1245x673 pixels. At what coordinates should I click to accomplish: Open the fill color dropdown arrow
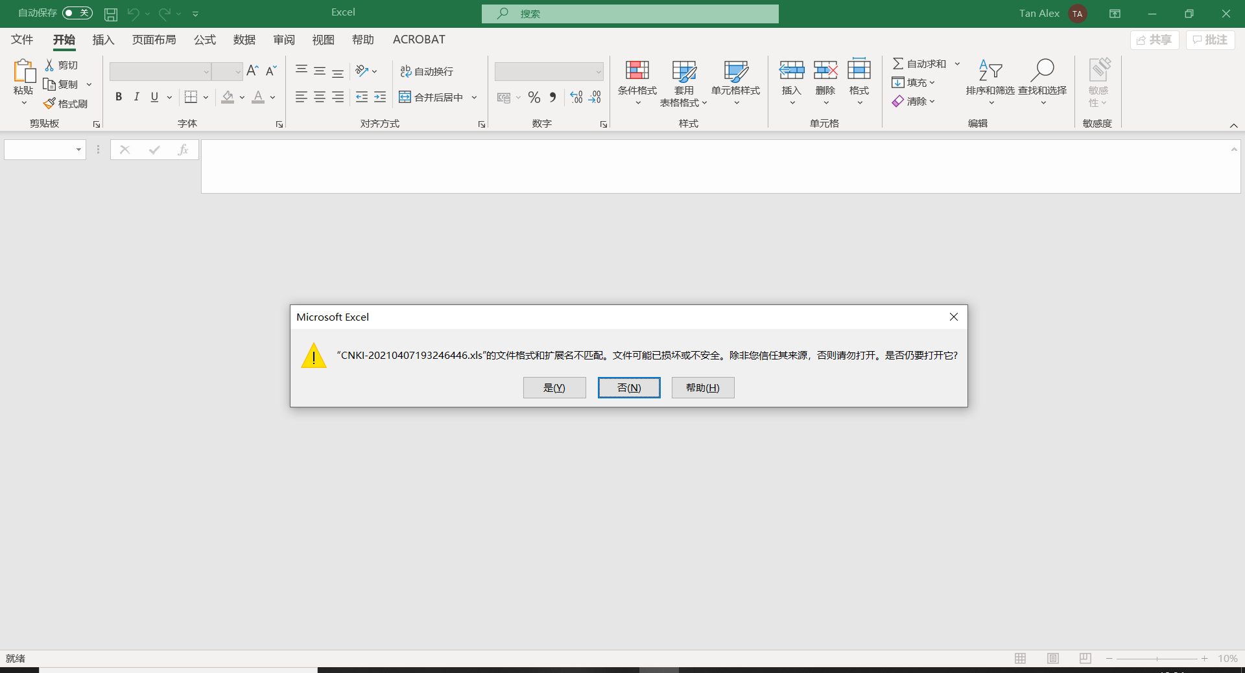242,97
